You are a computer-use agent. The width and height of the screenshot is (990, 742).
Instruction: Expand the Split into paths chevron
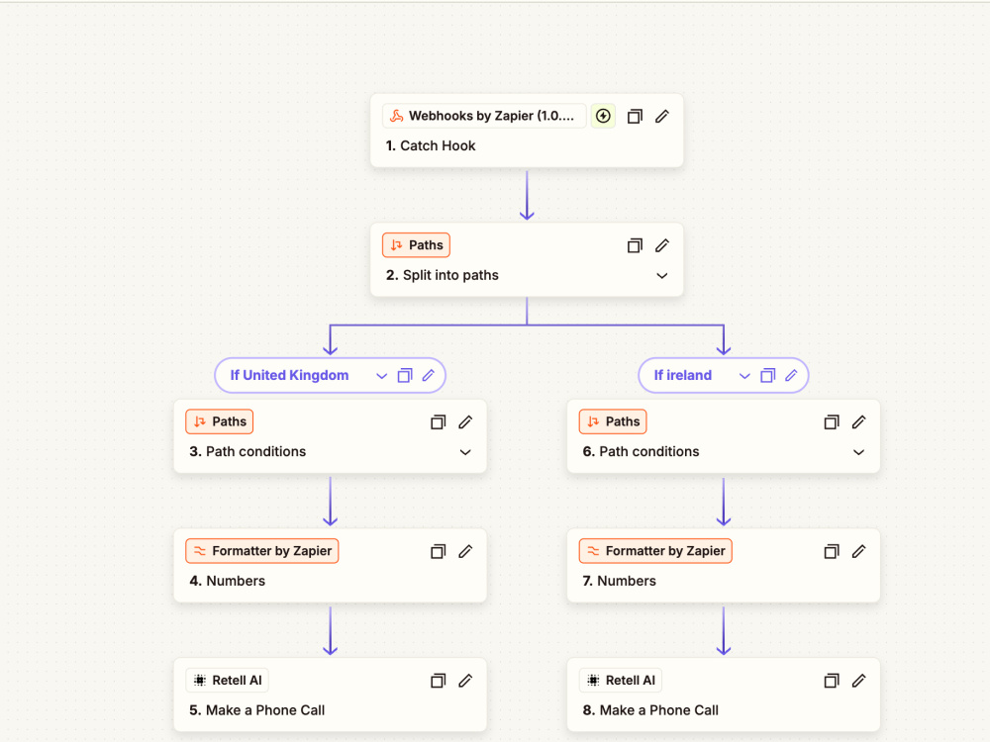(661, 276)
